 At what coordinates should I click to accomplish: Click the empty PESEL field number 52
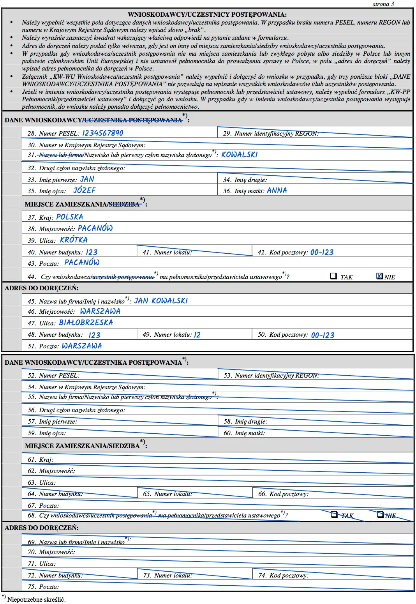[148, 375]
